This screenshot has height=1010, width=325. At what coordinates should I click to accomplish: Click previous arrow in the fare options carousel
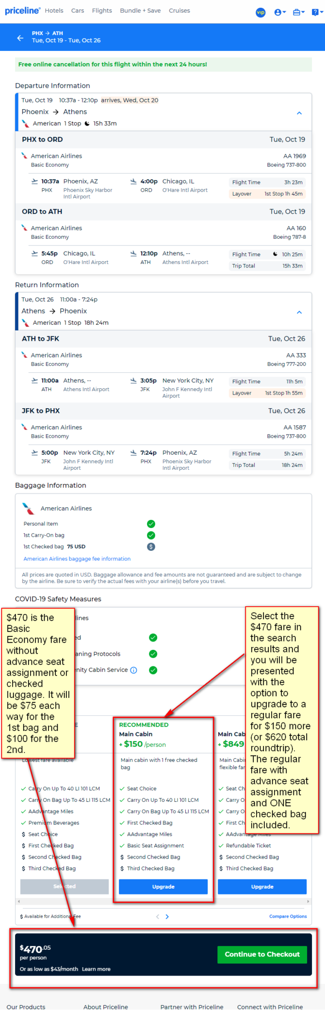[x=158, y=916]
